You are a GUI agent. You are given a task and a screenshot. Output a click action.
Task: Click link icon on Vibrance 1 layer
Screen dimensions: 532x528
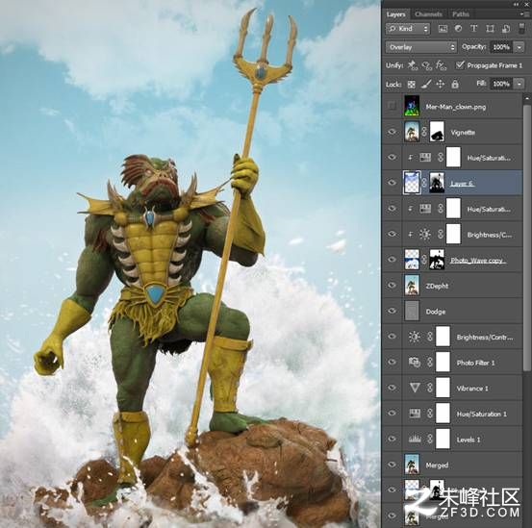(430, 388)
